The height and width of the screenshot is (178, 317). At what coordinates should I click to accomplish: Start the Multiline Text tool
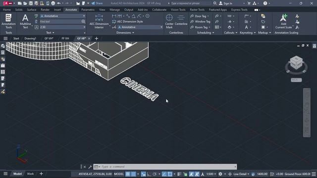(25, 21)
